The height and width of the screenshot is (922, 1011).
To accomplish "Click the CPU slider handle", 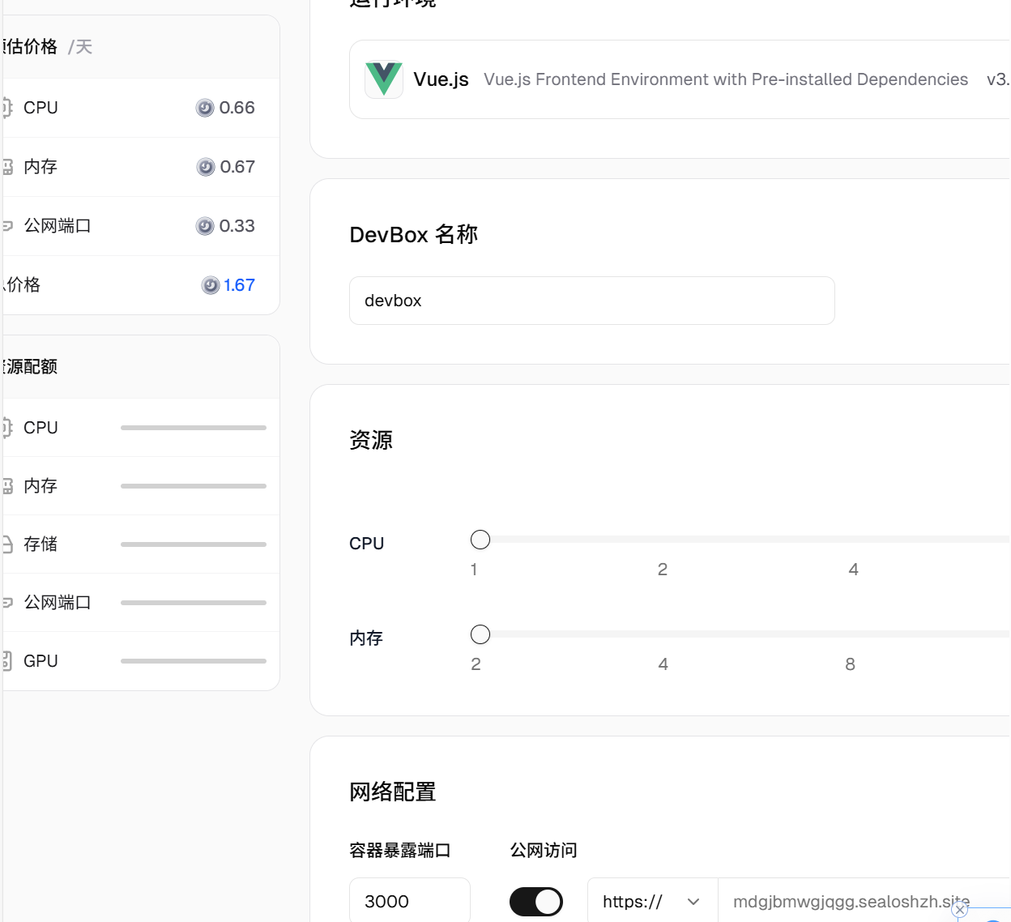I will click(480, 540).
